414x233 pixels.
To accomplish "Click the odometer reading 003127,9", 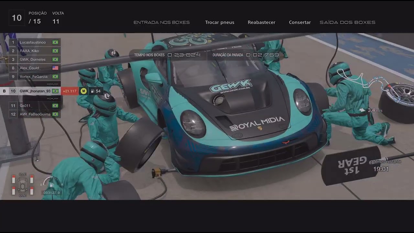I will [52, 193].
